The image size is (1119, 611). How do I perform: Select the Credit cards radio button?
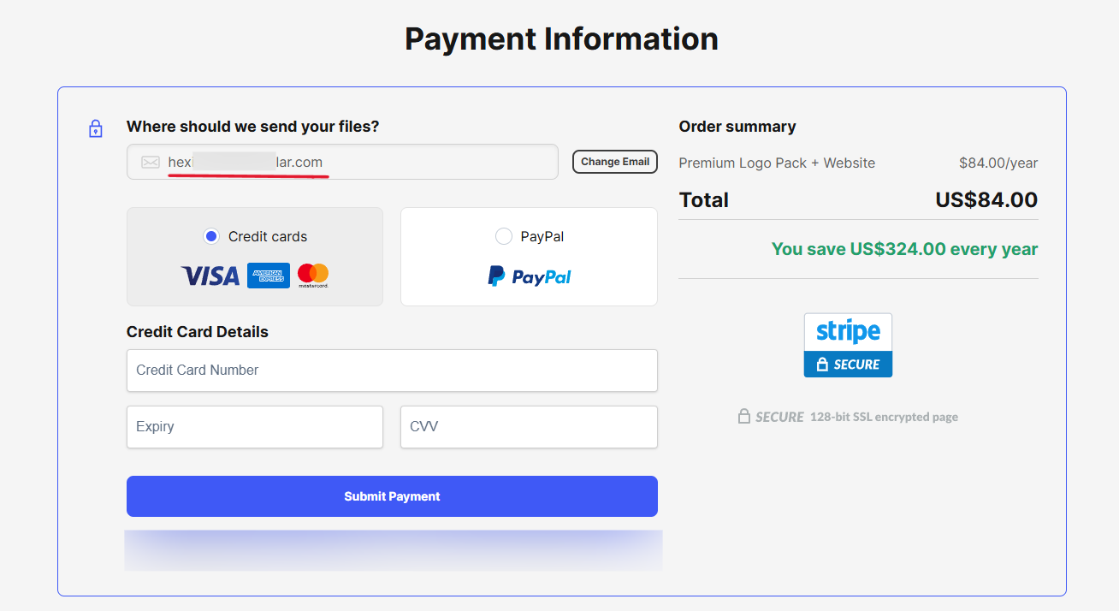(x=211, y=236)
